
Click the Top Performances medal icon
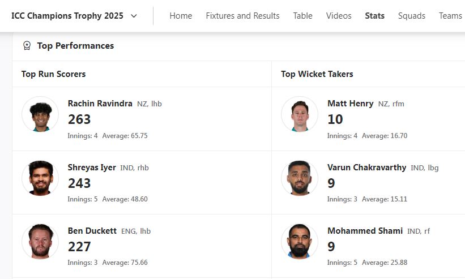[27, 46]
